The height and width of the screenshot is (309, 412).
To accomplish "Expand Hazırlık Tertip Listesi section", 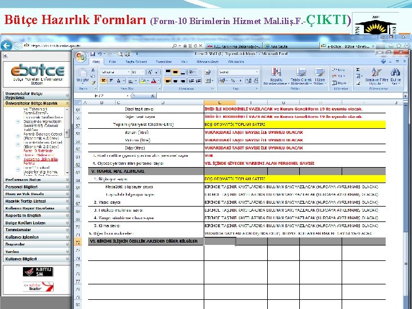I will [x=37, y=201].
